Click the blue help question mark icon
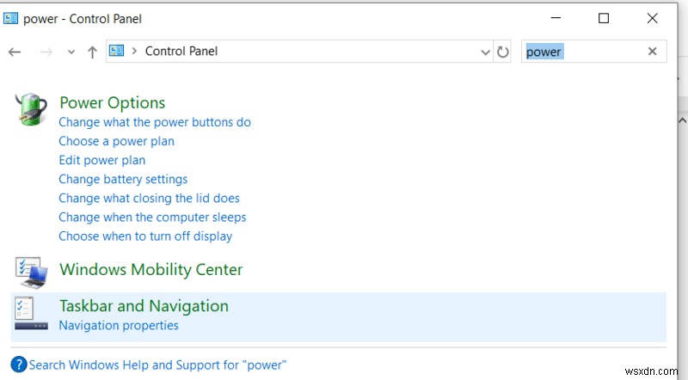 point(19,365)
